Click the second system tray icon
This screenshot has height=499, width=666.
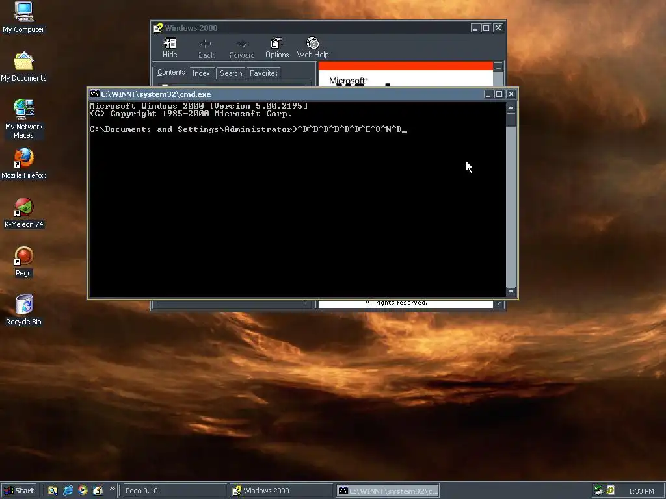[610, 491]
